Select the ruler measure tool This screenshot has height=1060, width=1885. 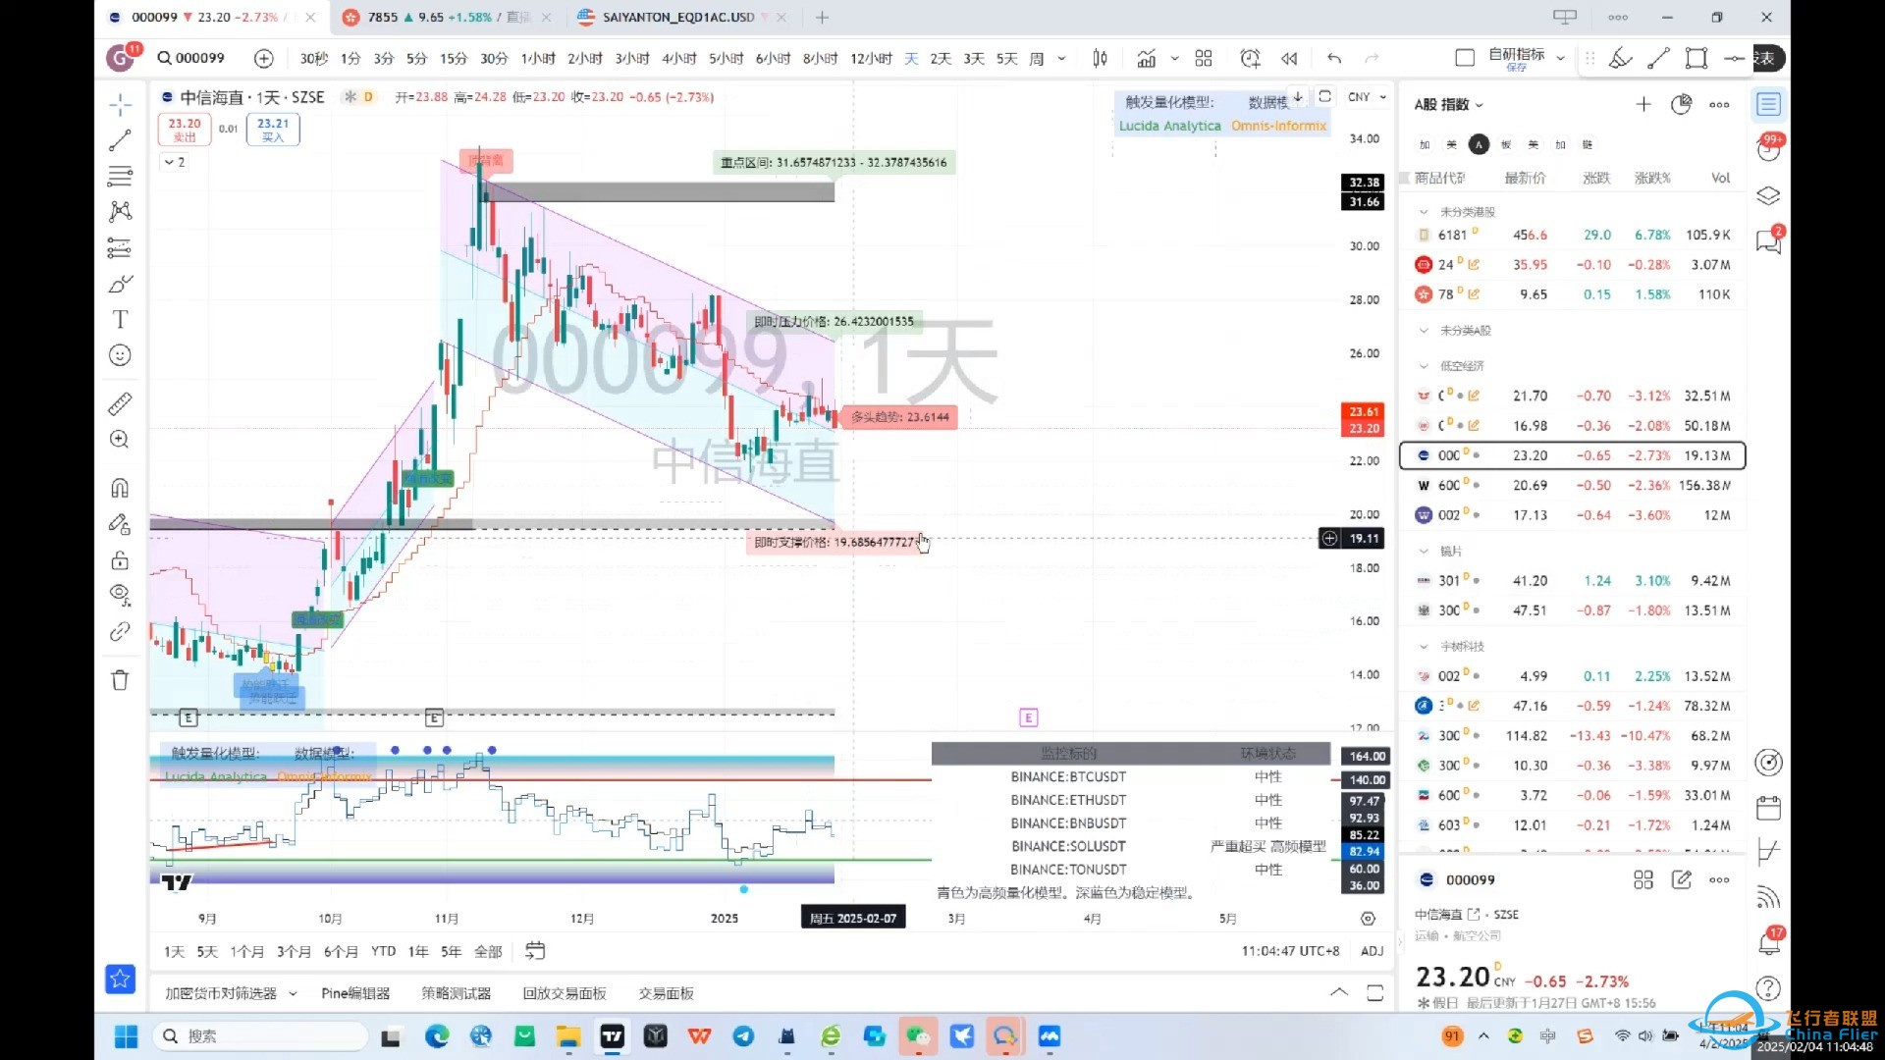click(x=120, y=403)
